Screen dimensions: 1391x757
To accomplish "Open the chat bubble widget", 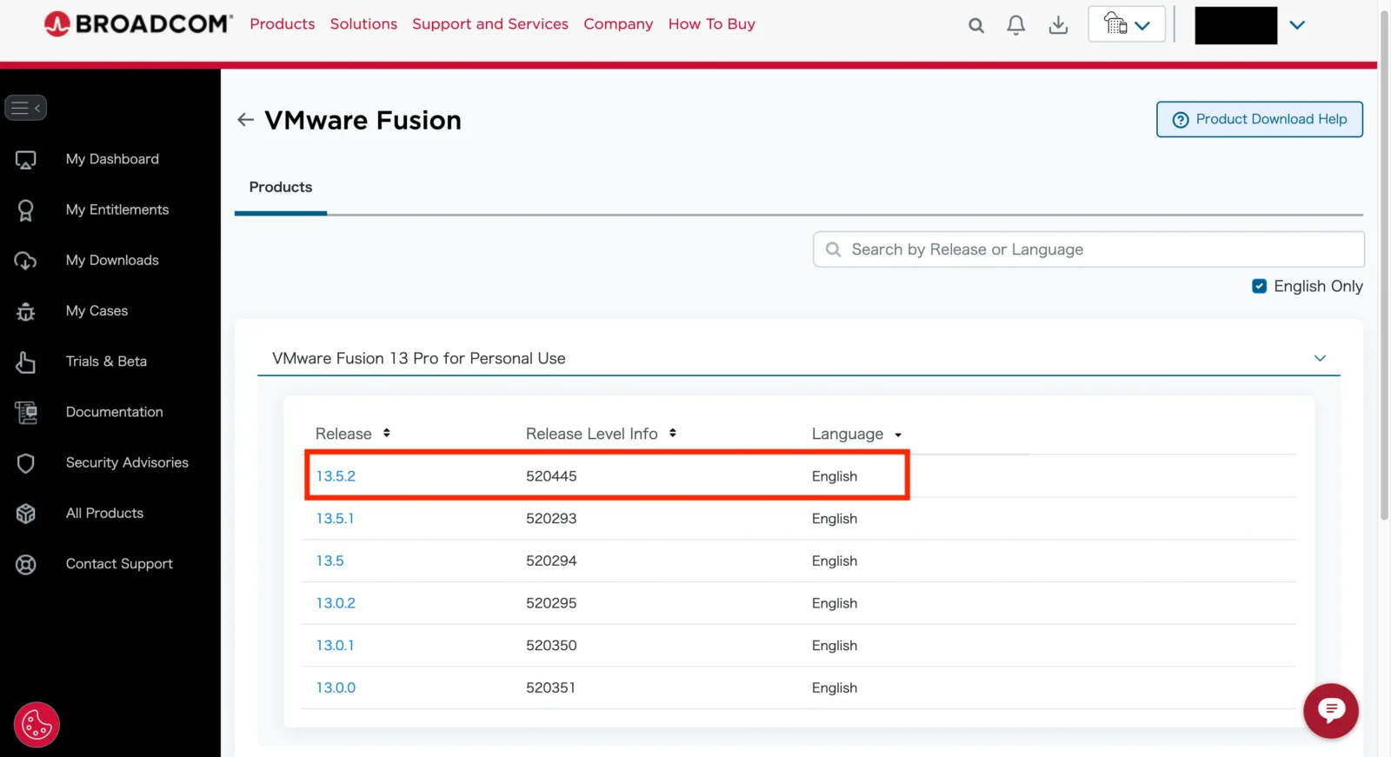I will 1330,711.
